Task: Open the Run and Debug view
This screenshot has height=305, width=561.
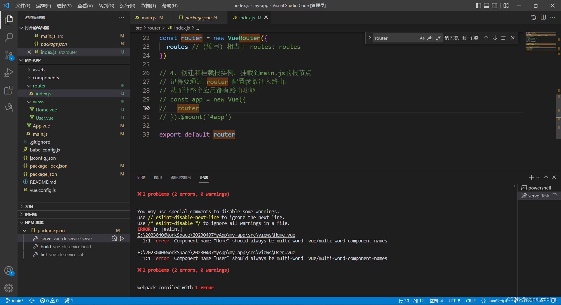Action: coord(9,72)
